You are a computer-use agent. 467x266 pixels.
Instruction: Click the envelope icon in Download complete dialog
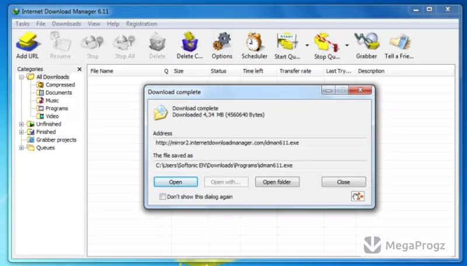pyautogui.click(x=161, y=113)
